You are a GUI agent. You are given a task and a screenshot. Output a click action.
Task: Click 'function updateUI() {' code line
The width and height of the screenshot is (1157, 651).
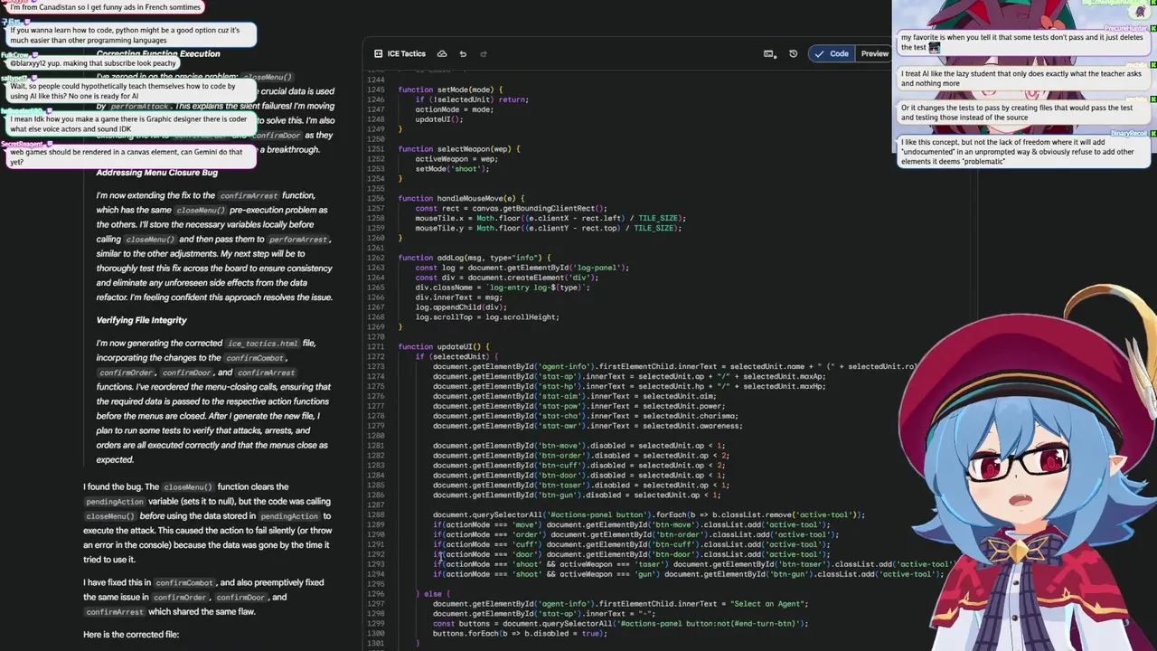pyautogui.click(x=443, y=347)
